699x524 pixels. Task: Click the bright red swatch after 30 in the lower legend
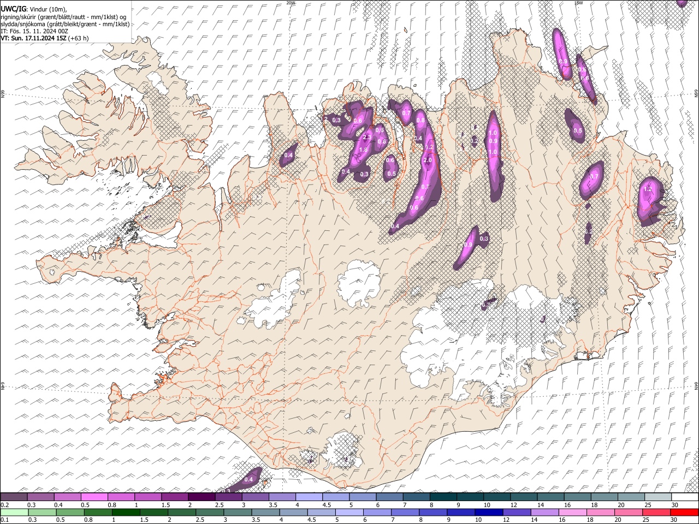pos(685,512)
